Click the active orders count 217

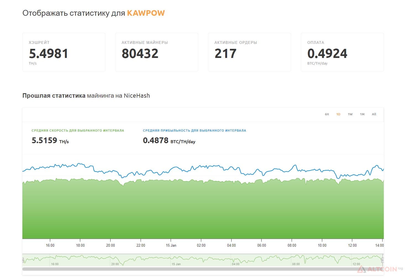(x=225, y=54)
